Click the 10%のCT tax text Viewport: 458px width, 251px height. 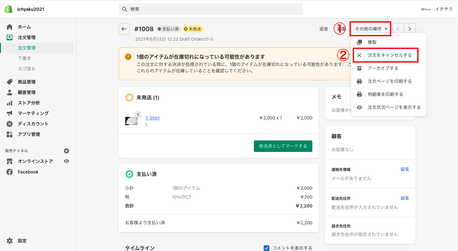tap(182, 197)
